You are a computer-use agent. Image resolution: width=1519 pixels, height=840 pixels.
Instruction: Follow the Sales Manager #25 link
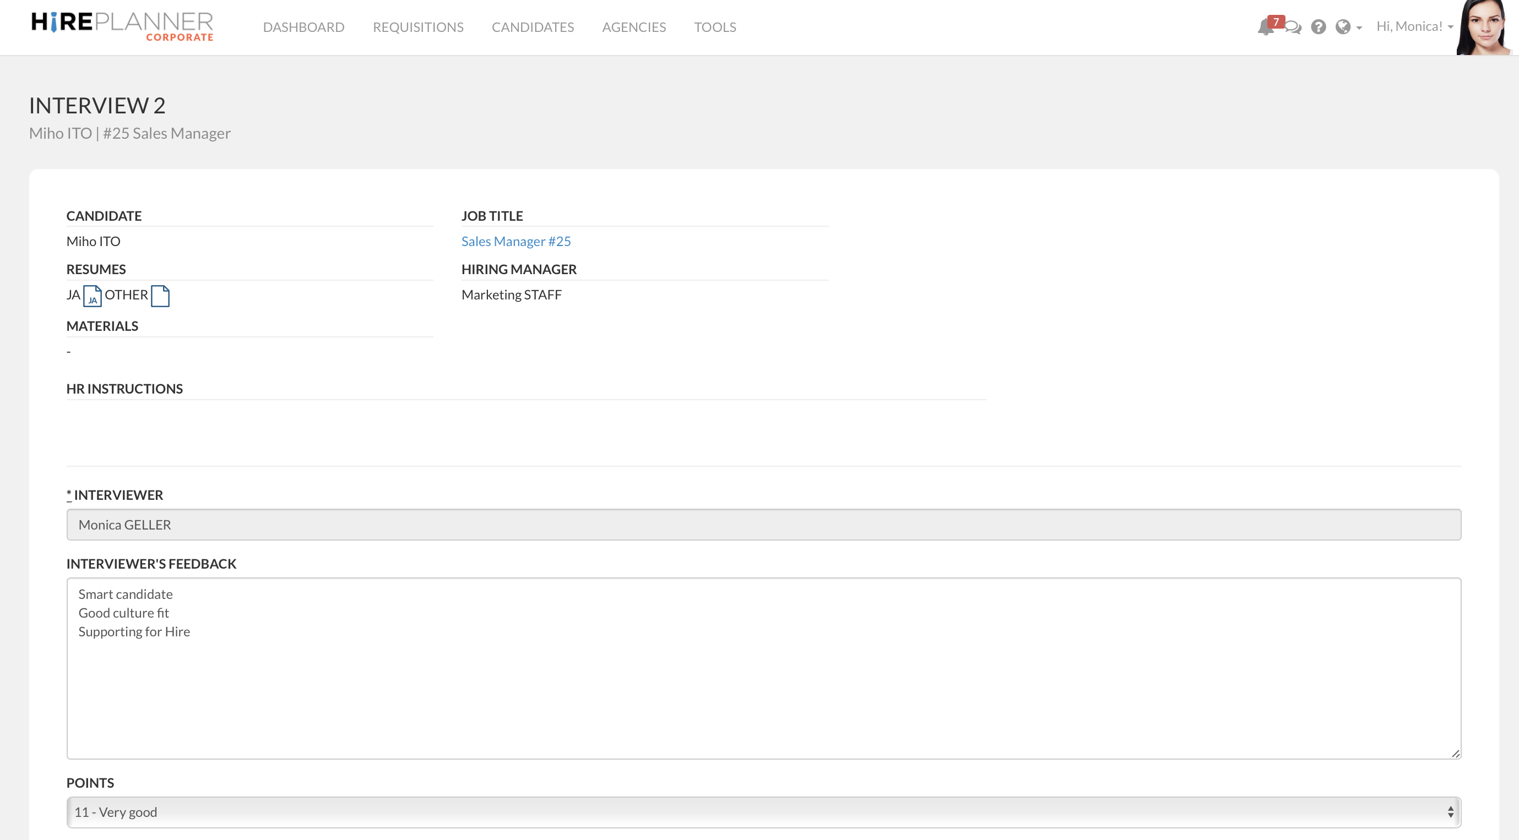tap(516, 241)
